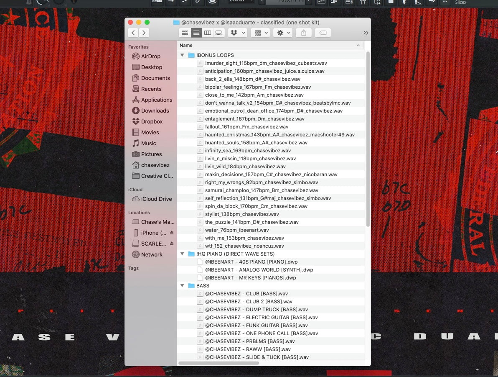The image size is (498, 377).
Task: Select haunted_christmas_143bpm_A#_chasevibez_macshooter49.wav
Action: (271, 135)
